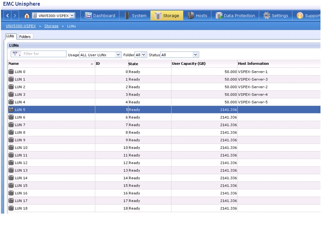Image resolution: width=324 pixels, height=228 pixels.
Task: Select the LUN 7 name text
Action: click(20, 125)
